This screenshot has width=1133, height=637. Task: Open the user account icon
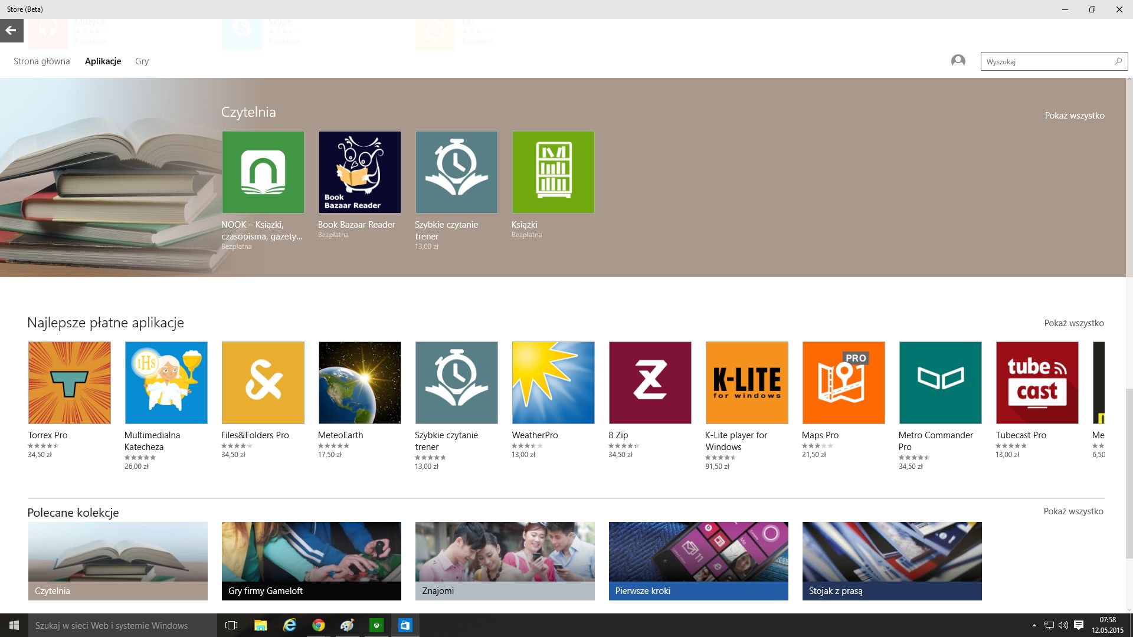[958, 61]
